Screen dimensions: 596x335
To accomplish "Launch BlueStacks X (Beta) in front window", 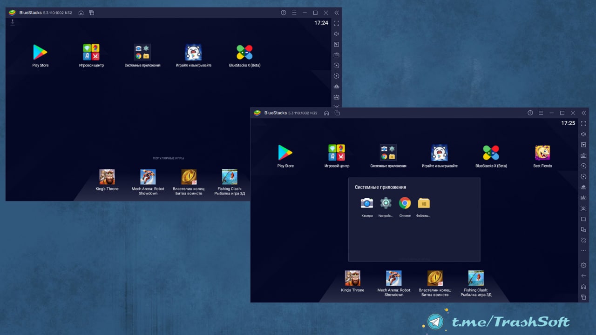I will point(491,153).
